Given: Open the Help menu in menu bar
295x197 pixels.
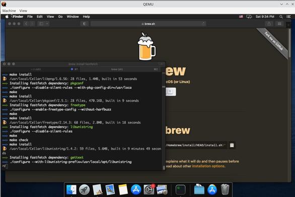Looking at the screenshot, I should coord(87,17).
